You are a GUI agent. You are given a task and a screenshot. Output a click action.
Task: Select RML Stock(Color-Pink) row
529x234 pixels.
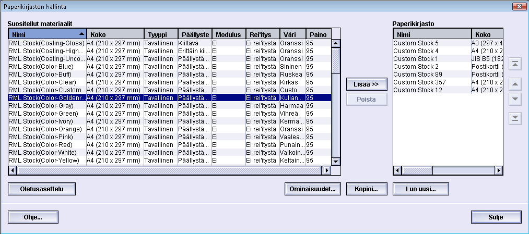point(170,137)
